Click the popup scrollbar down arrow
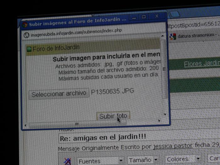220x165 pixels. point(165,114)
